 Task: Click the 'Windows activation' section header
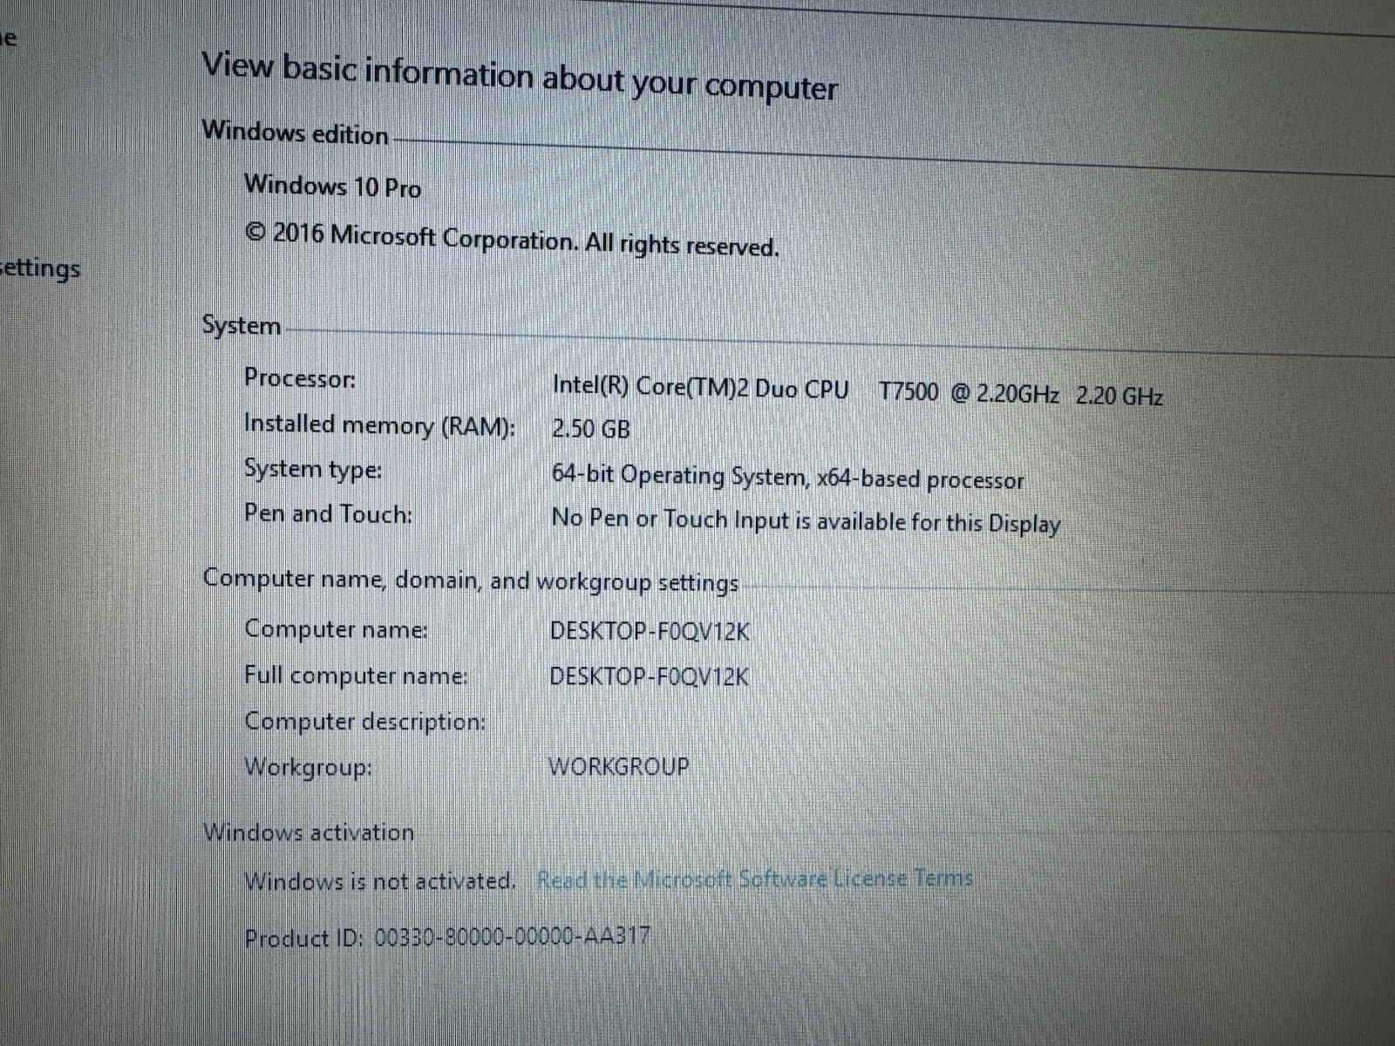point(309,832)
